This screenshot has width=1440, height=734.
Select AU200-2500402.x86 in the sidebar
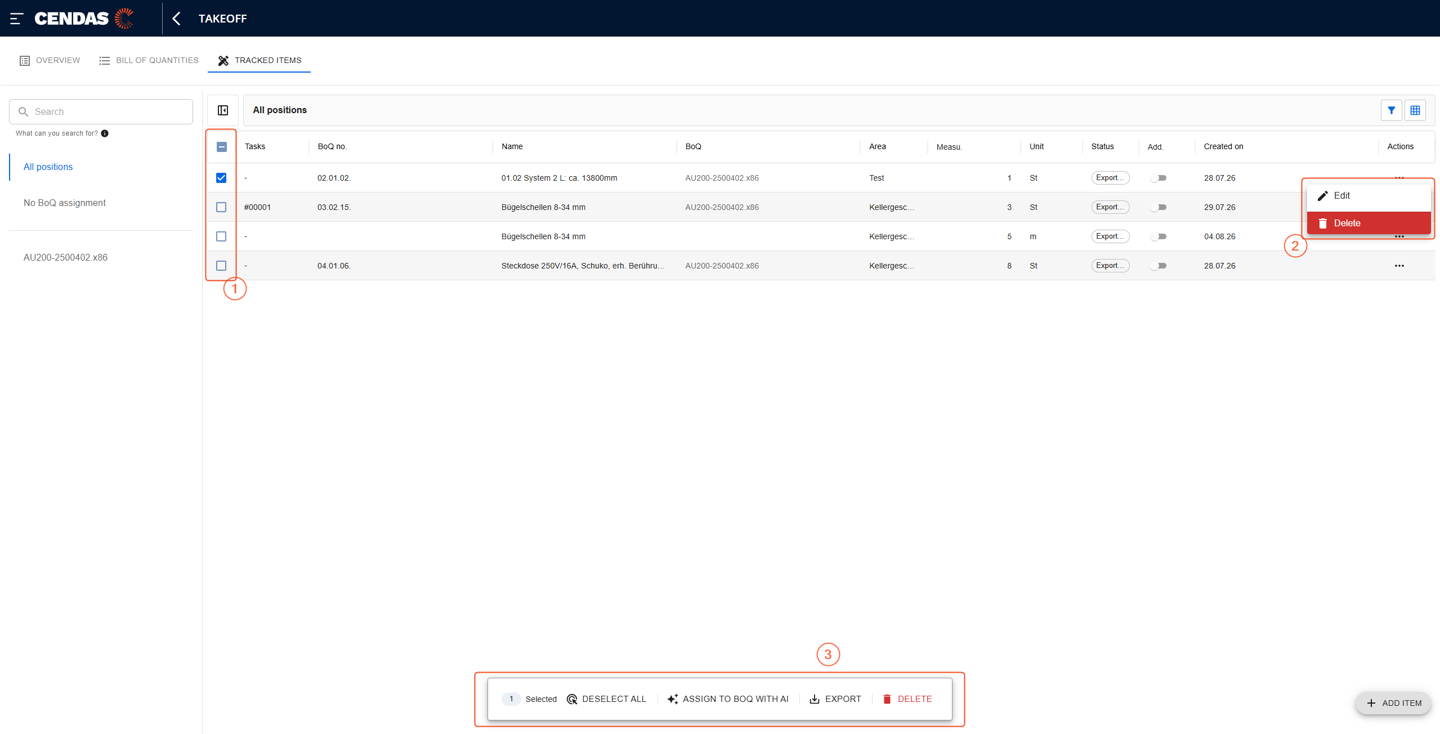(65, 257)
